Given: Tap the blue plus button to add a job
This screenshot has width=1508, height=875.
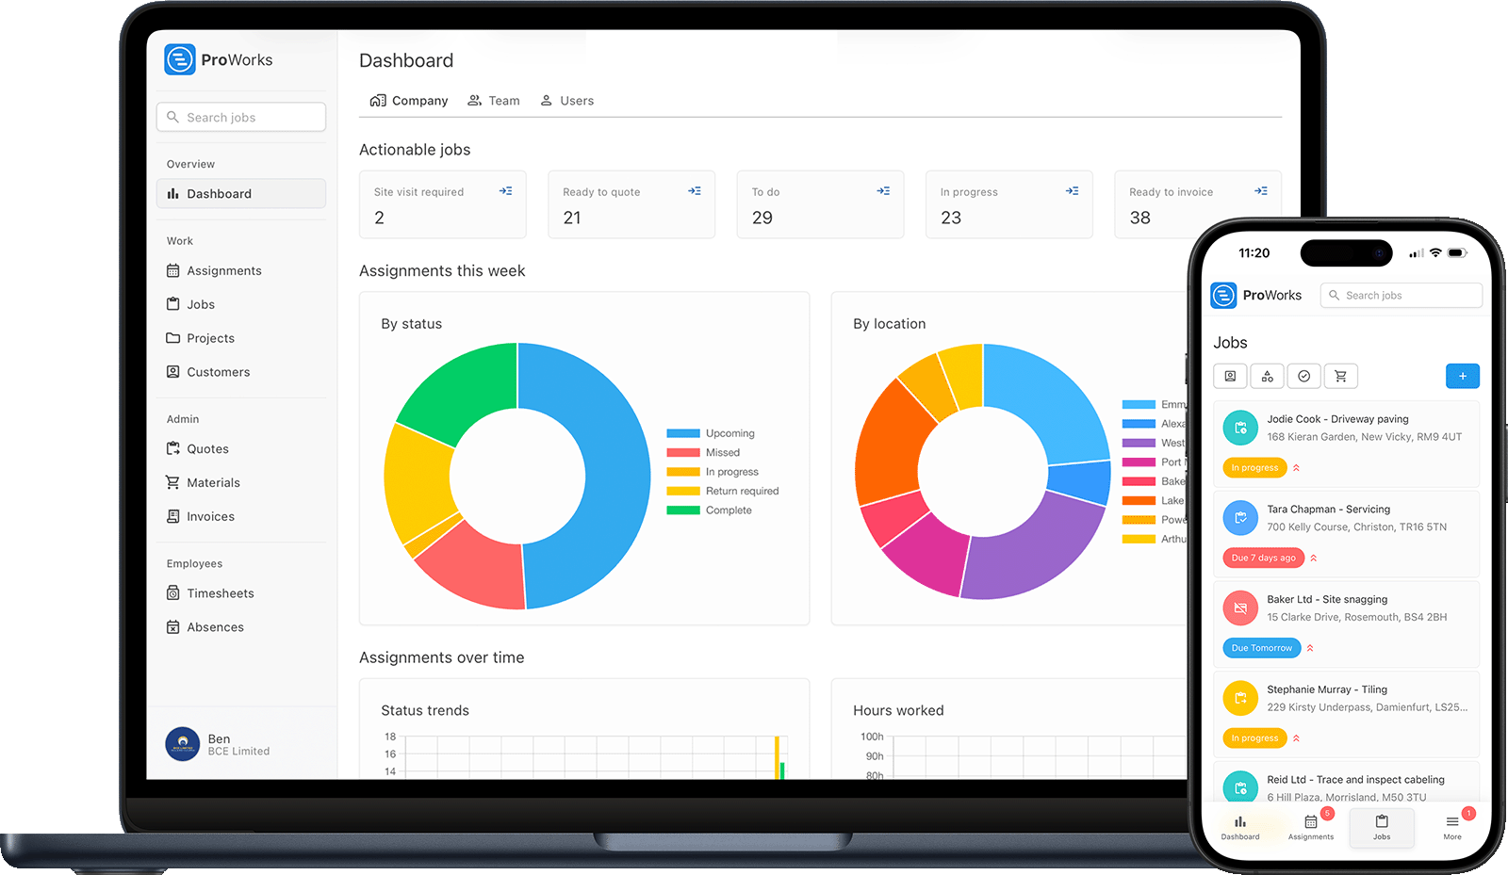Looking at the screenshot, I should point(1462,376).
